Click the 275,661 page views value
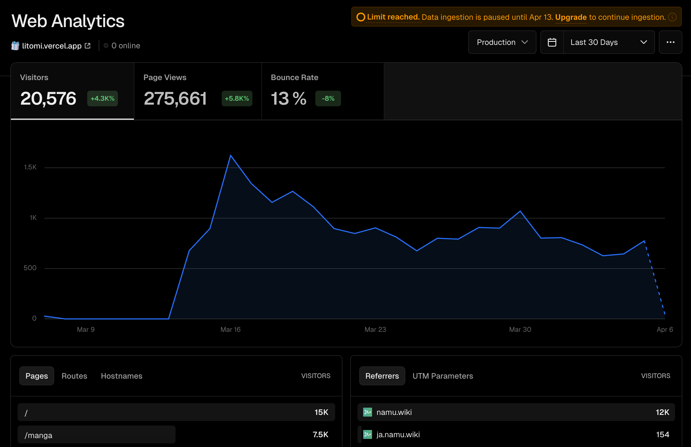This screenshot has width=691, height=447. click(x=175, y=98)
